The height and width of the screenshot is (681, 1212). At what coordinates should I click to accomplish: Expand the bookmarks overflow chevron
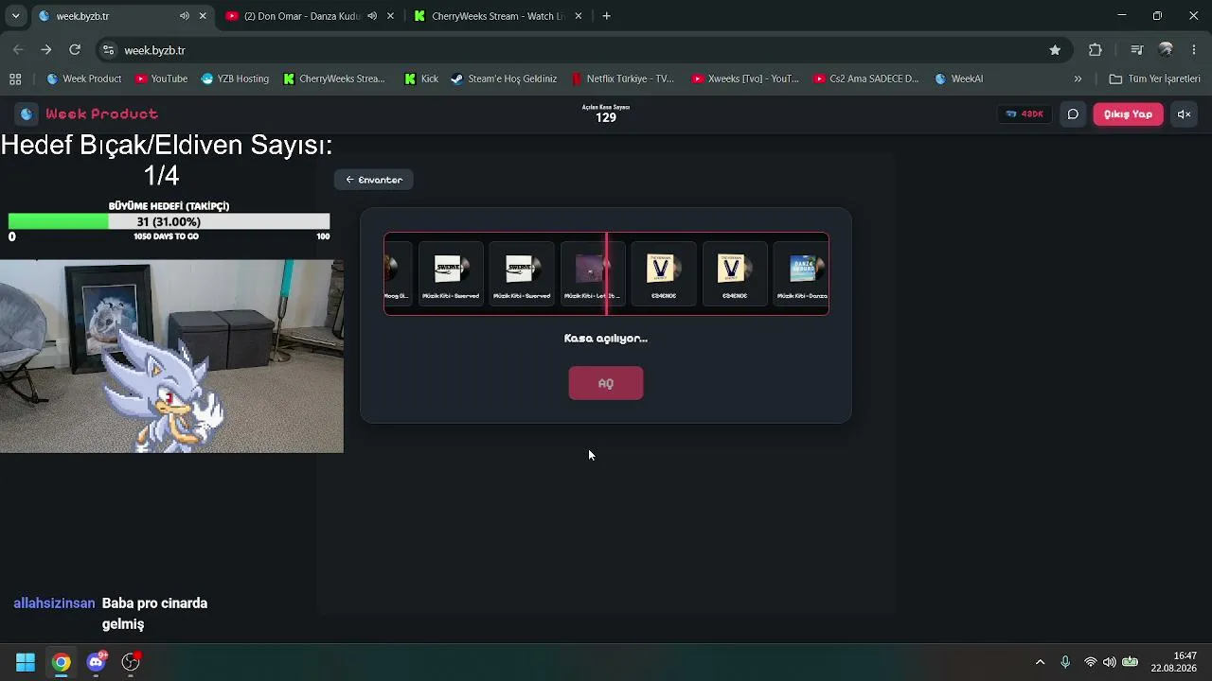point(1078,79)
